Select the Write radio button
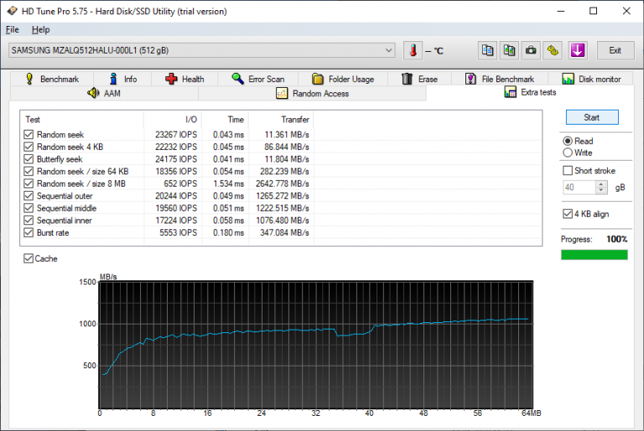The image size is (644, 431). [x=569, y=152]
